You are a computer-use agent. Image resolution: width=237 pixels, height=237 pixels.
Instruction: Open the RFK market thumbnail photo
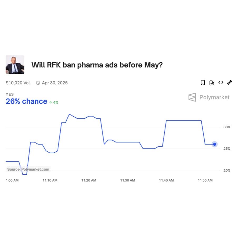point(15,65)
